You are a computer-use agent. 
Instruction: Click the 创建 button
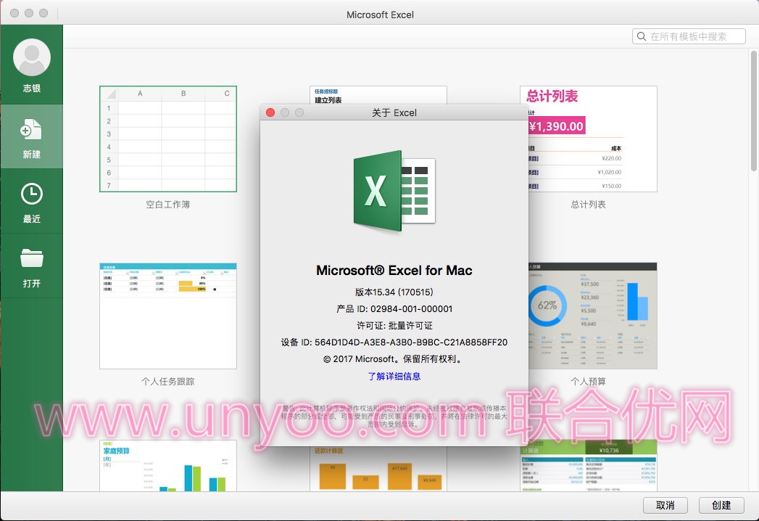[721, 505]
